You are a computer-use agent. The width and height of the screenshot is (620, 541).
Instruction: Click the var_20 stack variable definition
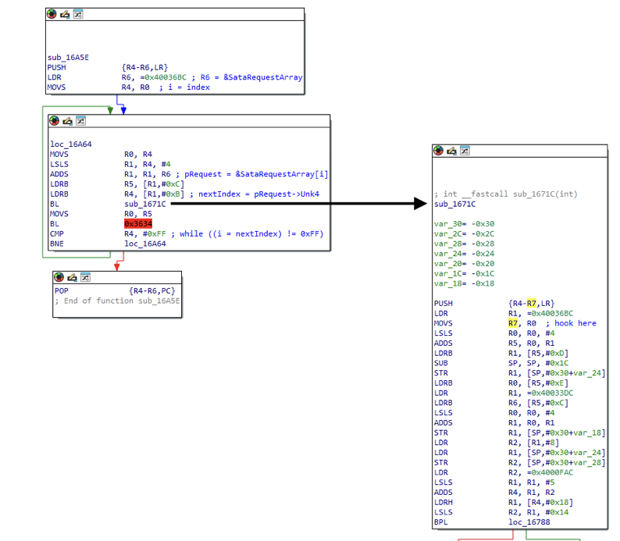[x=464, y=264]
